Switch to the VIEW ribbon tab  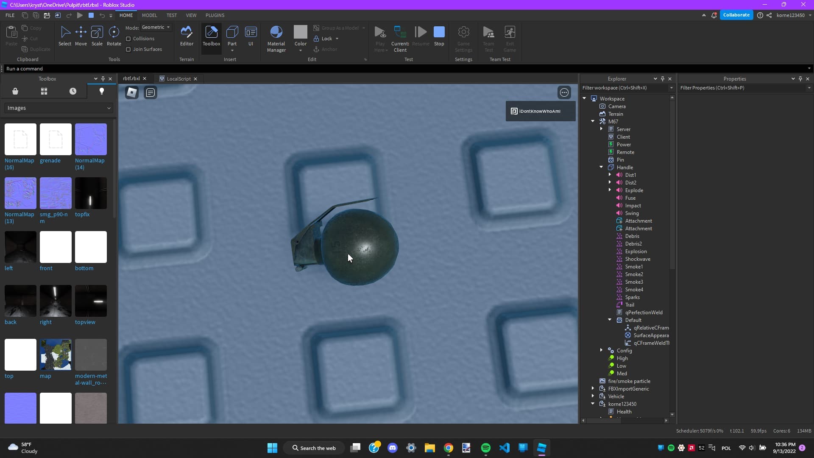pos(191,15)
